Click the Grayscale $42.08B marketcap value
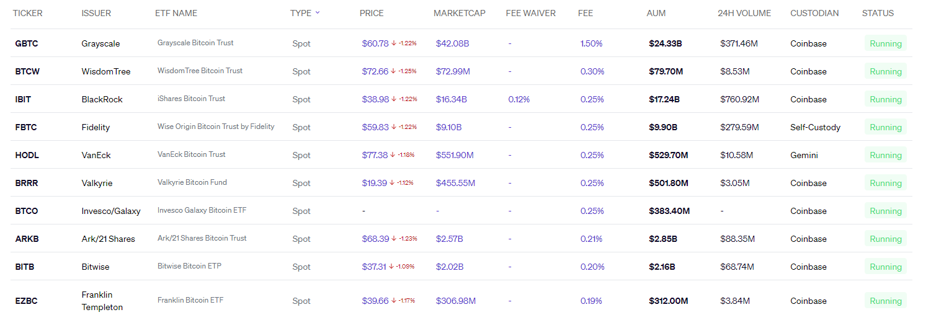The width and height of the screenshot is (931, 320). tap(452, 43)
